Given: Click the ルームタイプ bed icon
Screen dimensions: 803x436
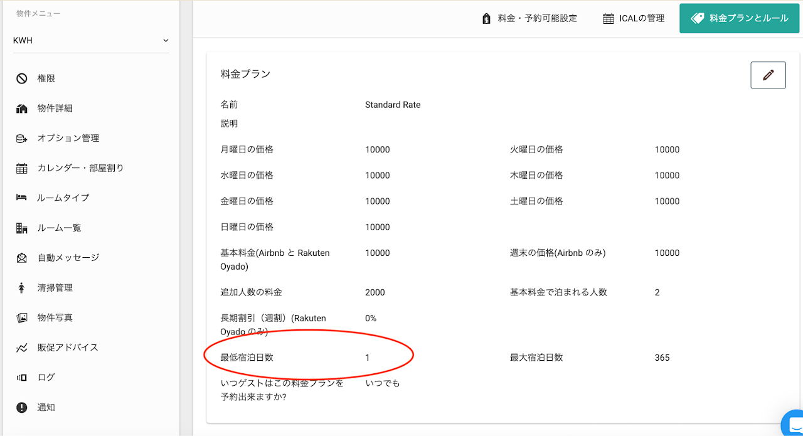Looking at the screenshot, I should pos(22,198).
